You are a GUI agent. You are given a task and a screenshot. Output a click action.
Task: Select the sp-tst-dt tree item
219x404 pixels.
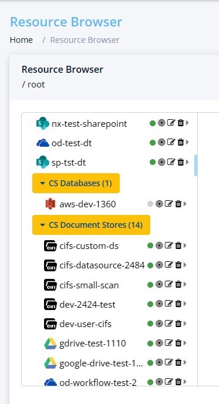click(69, 163)
